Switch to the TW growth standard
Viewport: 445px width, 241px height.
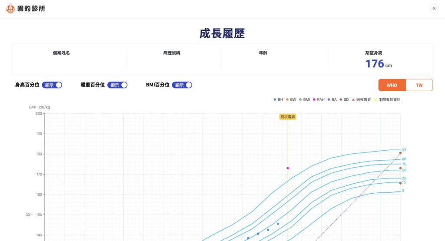click(x=419, y=85)
